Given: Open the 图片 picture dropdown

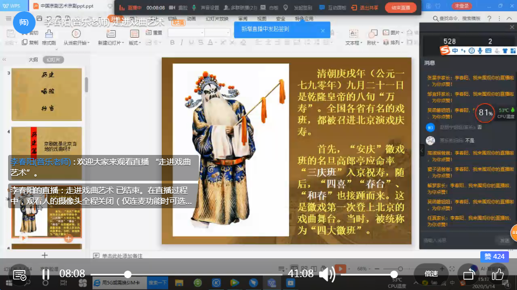Looking at the screenshot, I should coord(392,33).
